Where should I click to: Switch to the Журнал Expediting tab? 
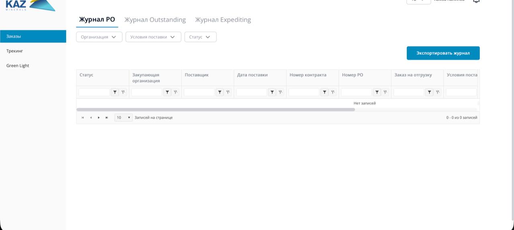[223, 20]
